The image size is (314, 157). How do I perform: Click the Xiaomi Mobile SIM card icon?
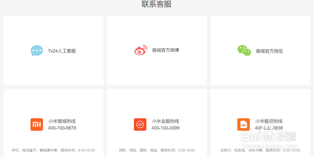click(x=244, y=125)
